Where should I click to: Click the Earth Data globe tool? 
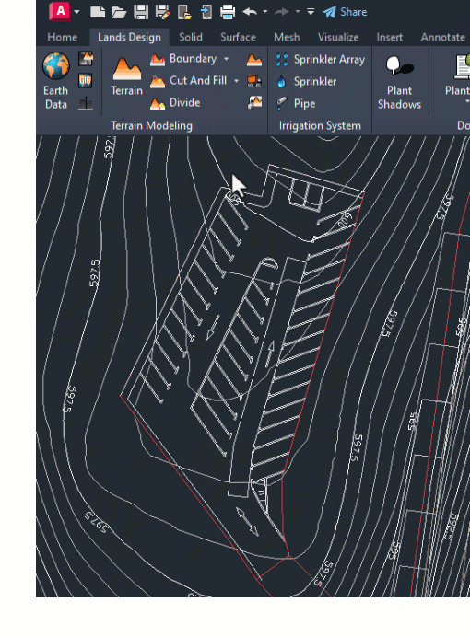[x=56, y=80]
